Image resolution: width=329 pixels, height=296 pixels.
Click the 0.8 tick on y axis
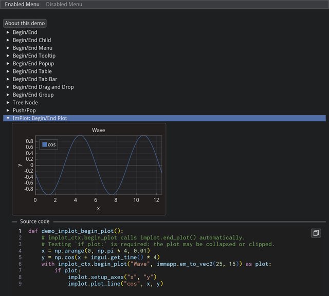tap(30, 141)
